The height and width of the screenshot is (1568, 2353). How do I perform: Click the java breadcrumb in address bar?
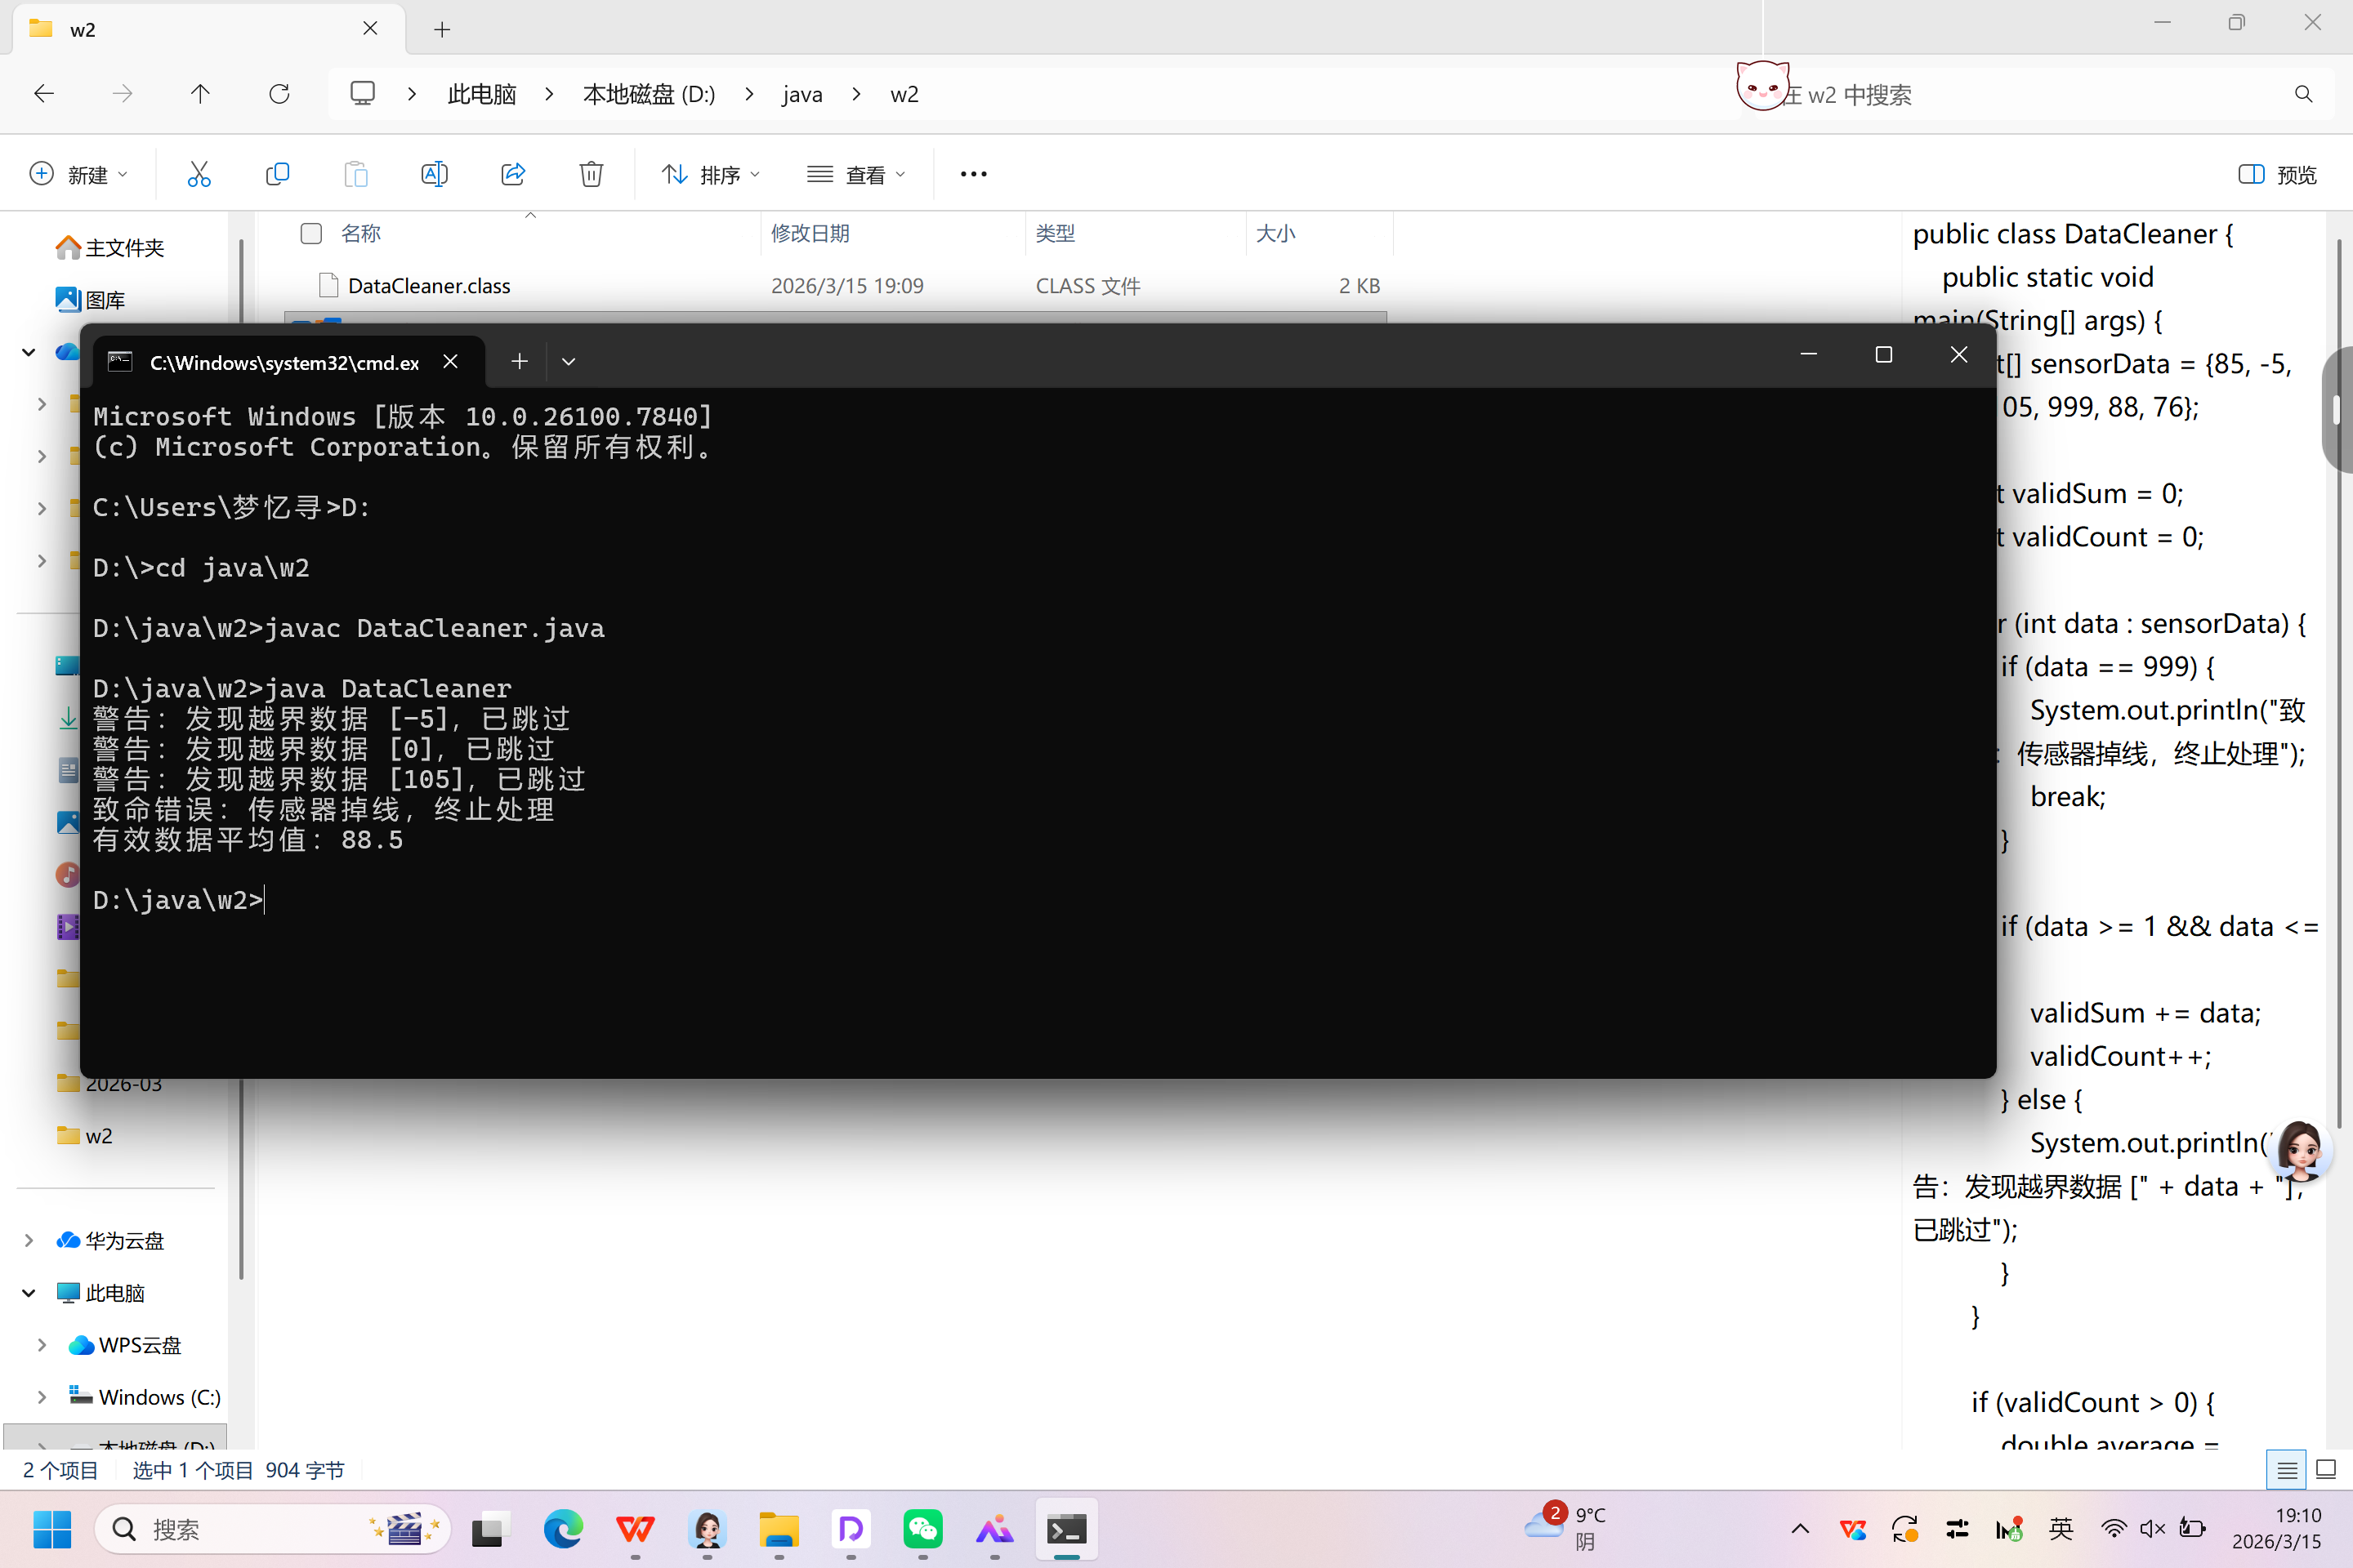(801, 94)
